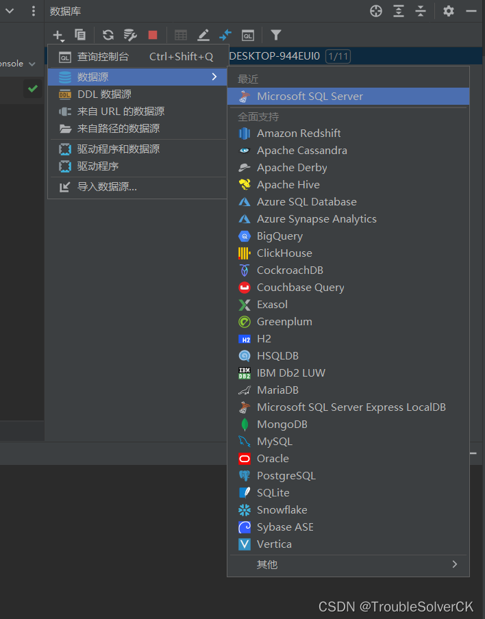The width and height of the screenshot is (485, 619).
Task: Click the New (plus) toolbar icon
Action: [x=58, y=35]
